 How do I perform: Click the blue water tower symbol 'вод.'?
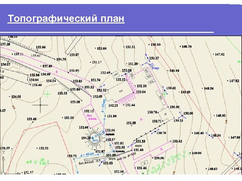(94, 138)
